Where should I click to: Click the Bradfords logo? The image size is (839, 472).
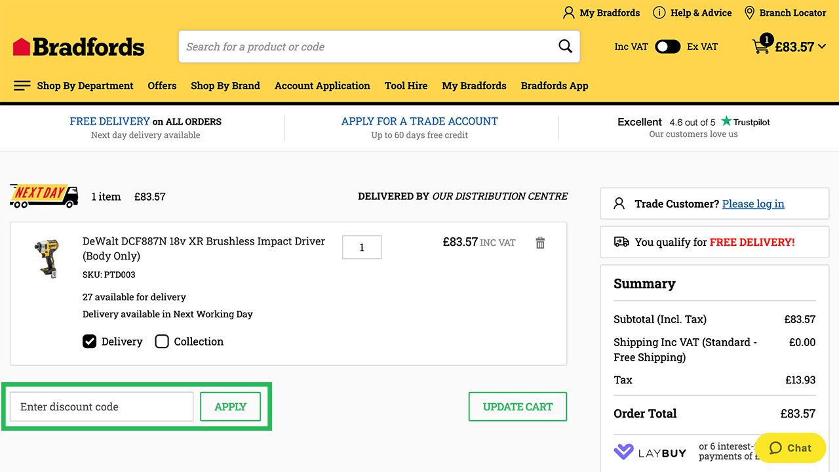(x=79, y=47)
